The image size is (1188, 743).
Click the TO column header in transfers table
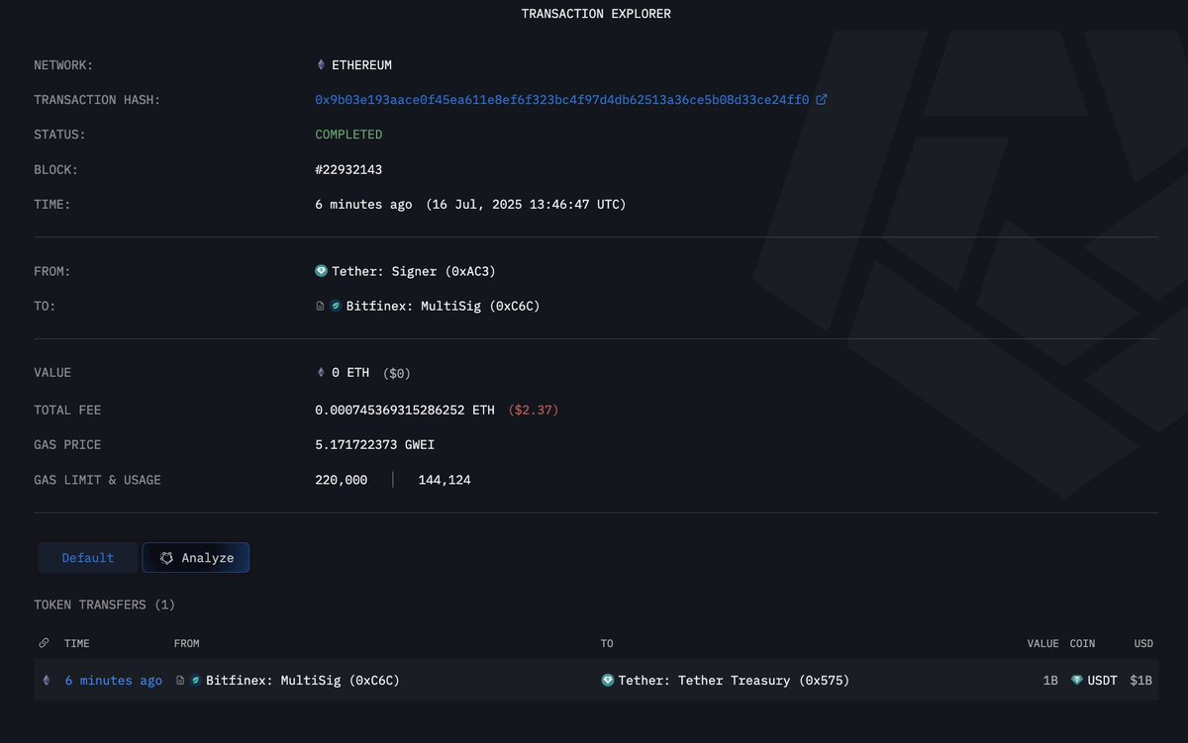coord(607,643)
